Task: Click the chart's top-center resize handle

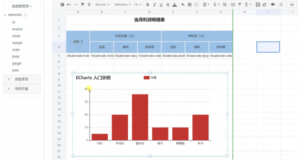Action: click(x=150, y=73)
